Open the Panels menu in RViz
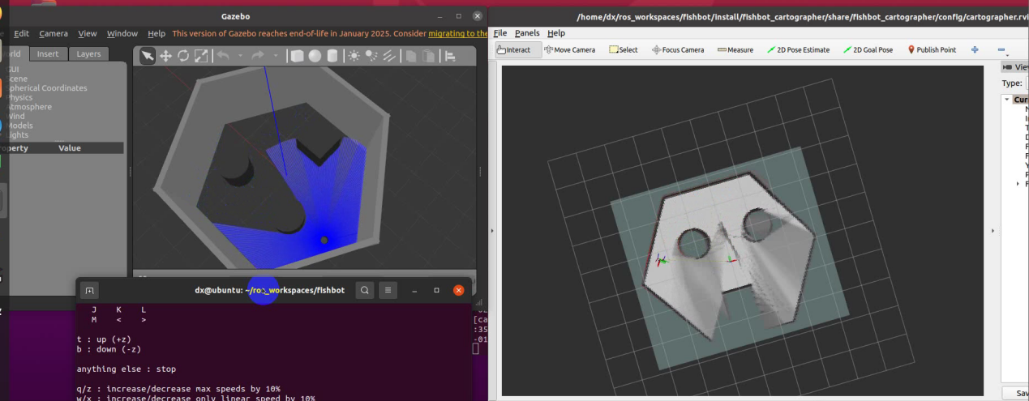The width and height of the screenshot is (1029, 401). click(x=527, y=33)
